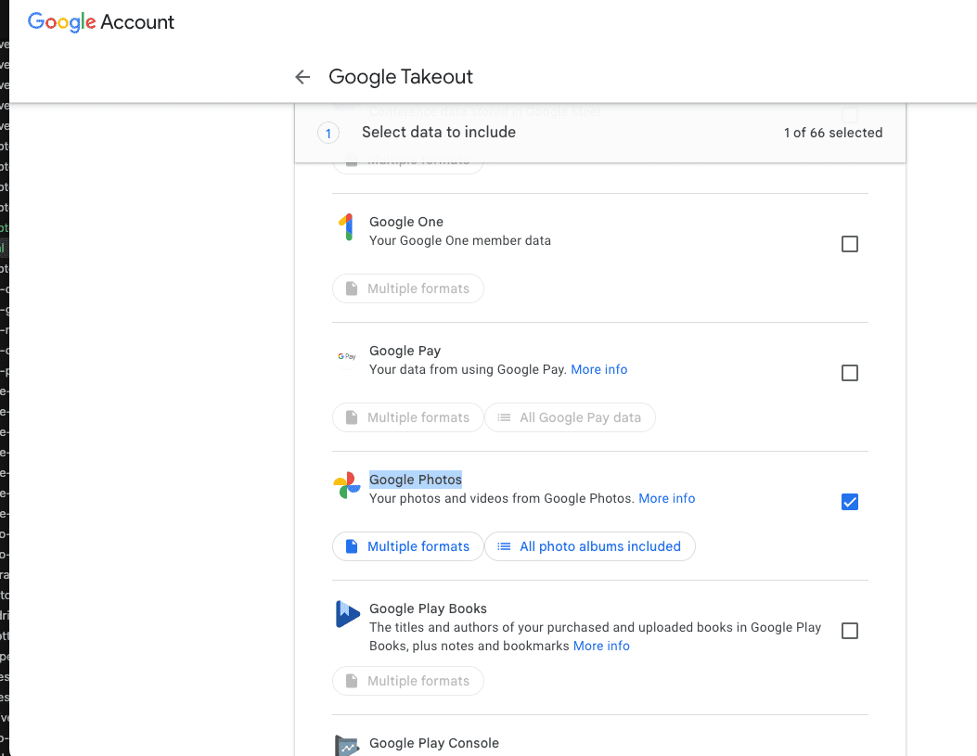Open Multiple formats for Google Photos

click(x=408, y=546)
